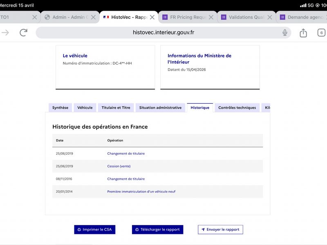Open the share sheet icon
The height and width of the screenshot is (245, 327).
click(x=303, y=33)
